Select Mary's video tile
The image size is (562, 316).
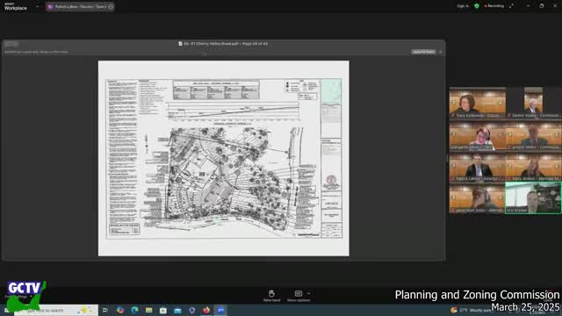pos(534,166)
